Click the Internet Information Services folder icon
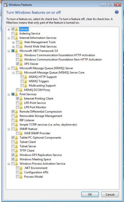124x202 pixels. tap(16, 38)
